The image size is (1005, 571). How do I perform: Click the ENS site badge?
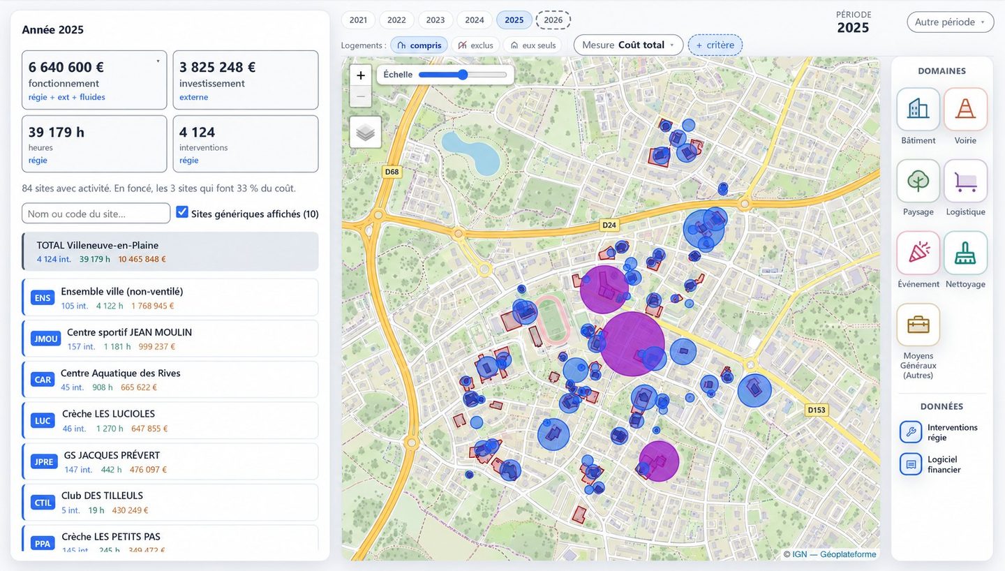tap(43, 298)
